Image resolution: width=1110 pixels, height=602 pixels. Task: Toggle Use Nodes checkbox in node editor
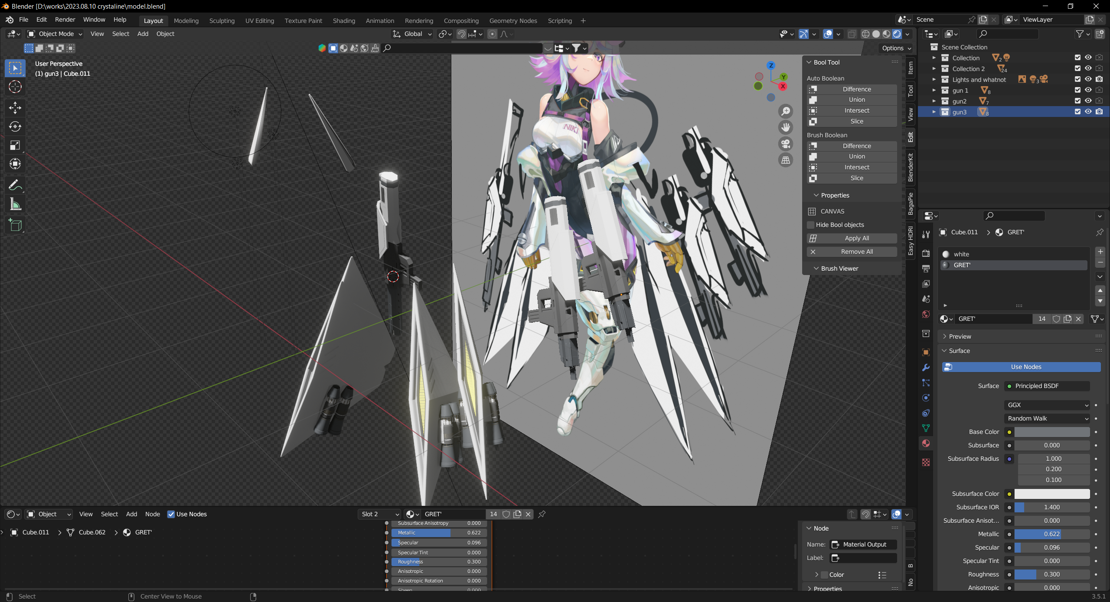pyautogui.click(x=171, y=514)
